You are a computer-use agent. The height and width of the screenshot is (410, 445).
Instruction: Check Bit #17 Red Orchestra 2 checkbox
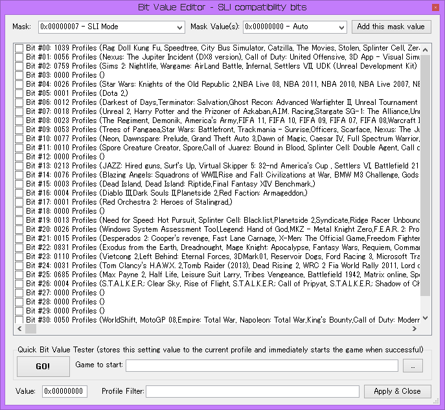click(19, 202)
